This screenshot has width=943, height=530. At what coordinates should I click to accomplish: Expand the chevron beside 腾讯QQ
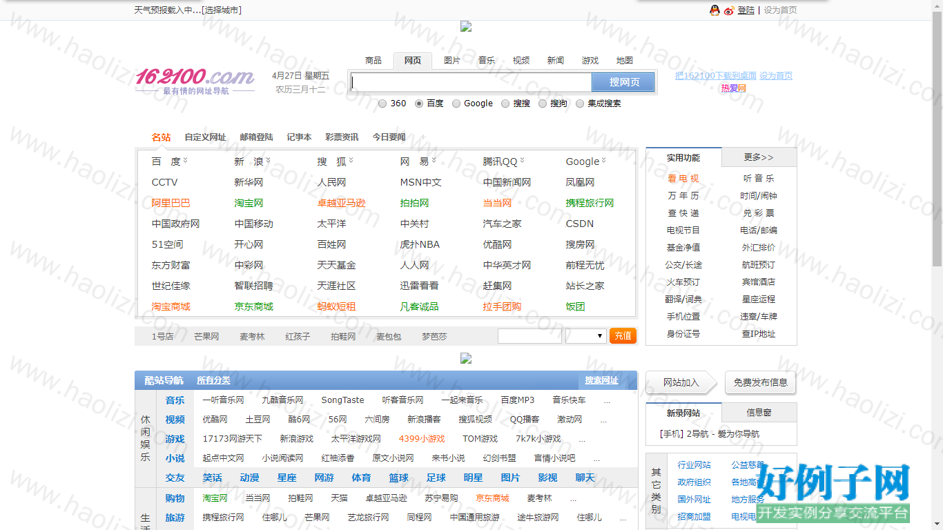coord(522,161)
